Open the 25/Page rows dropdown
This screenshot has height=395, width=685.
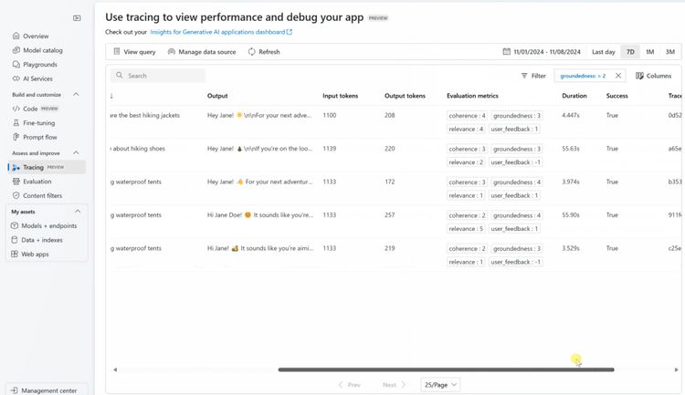tap(440, 385)
